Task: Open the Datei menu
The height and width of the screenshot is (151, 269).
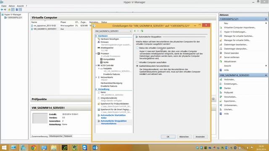Action: pos(4,6)
